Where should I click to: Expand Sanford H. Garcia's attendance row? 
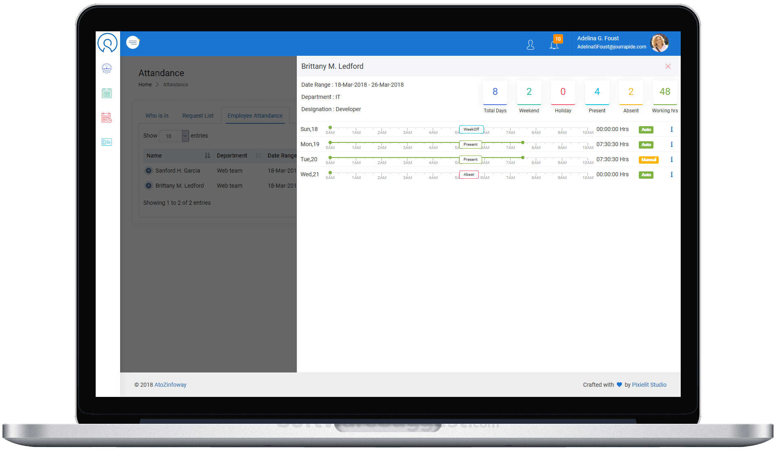click(x=149, y=170)
